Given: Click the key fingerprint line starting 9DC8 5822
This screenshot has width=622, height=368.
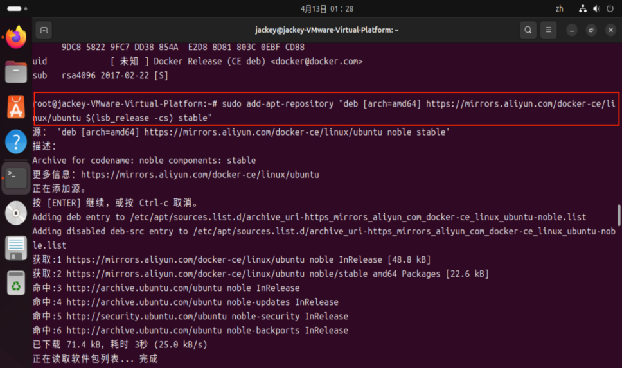Looking at the screenshot, I should click(183, 47).
